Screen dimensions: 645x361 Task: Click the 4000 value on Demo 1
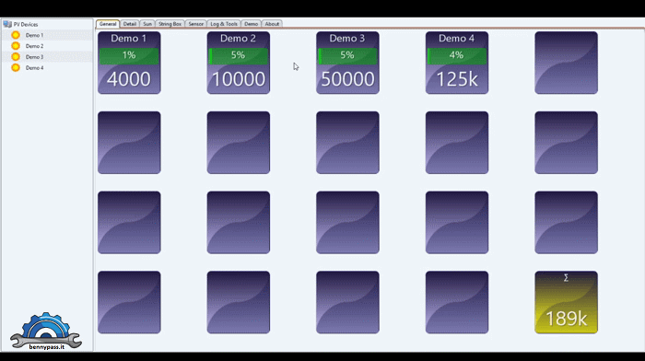tap(129, 79)
